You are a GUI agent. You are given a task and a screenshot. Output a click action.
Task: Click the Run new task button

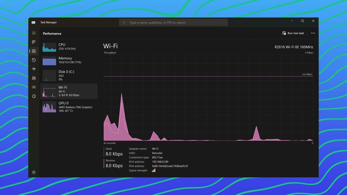tap(293, 33)
